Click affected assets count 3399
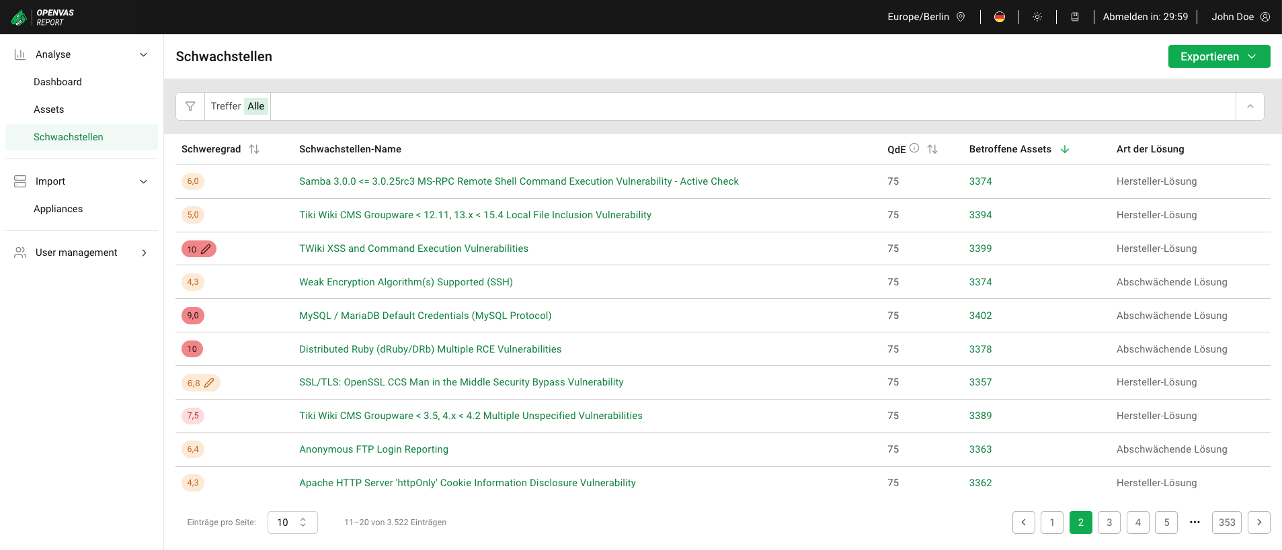The width and height of the screenshot is (1282, 550). coord(980,248)
